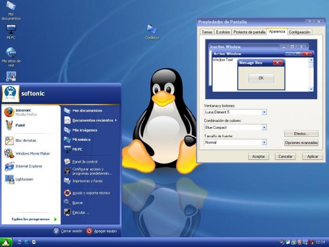Open Mis imágenes from Start menu
329x247 pixels.
pos(81,130)
